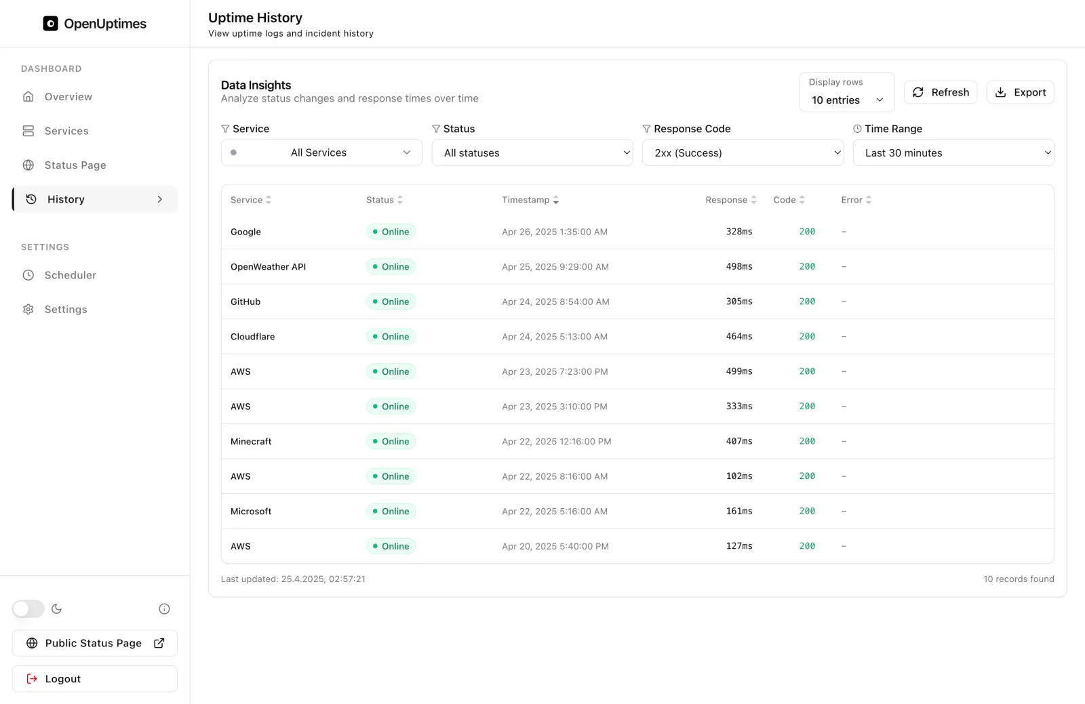Open the Public Status Page button
The image size is (1085, 704).
click(95, 643)
